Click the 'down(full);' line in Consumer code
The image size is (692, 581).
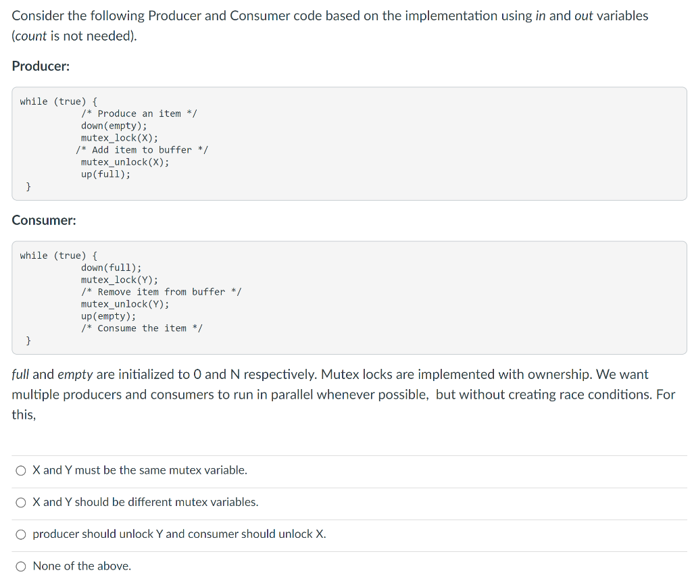pos(111,268)
